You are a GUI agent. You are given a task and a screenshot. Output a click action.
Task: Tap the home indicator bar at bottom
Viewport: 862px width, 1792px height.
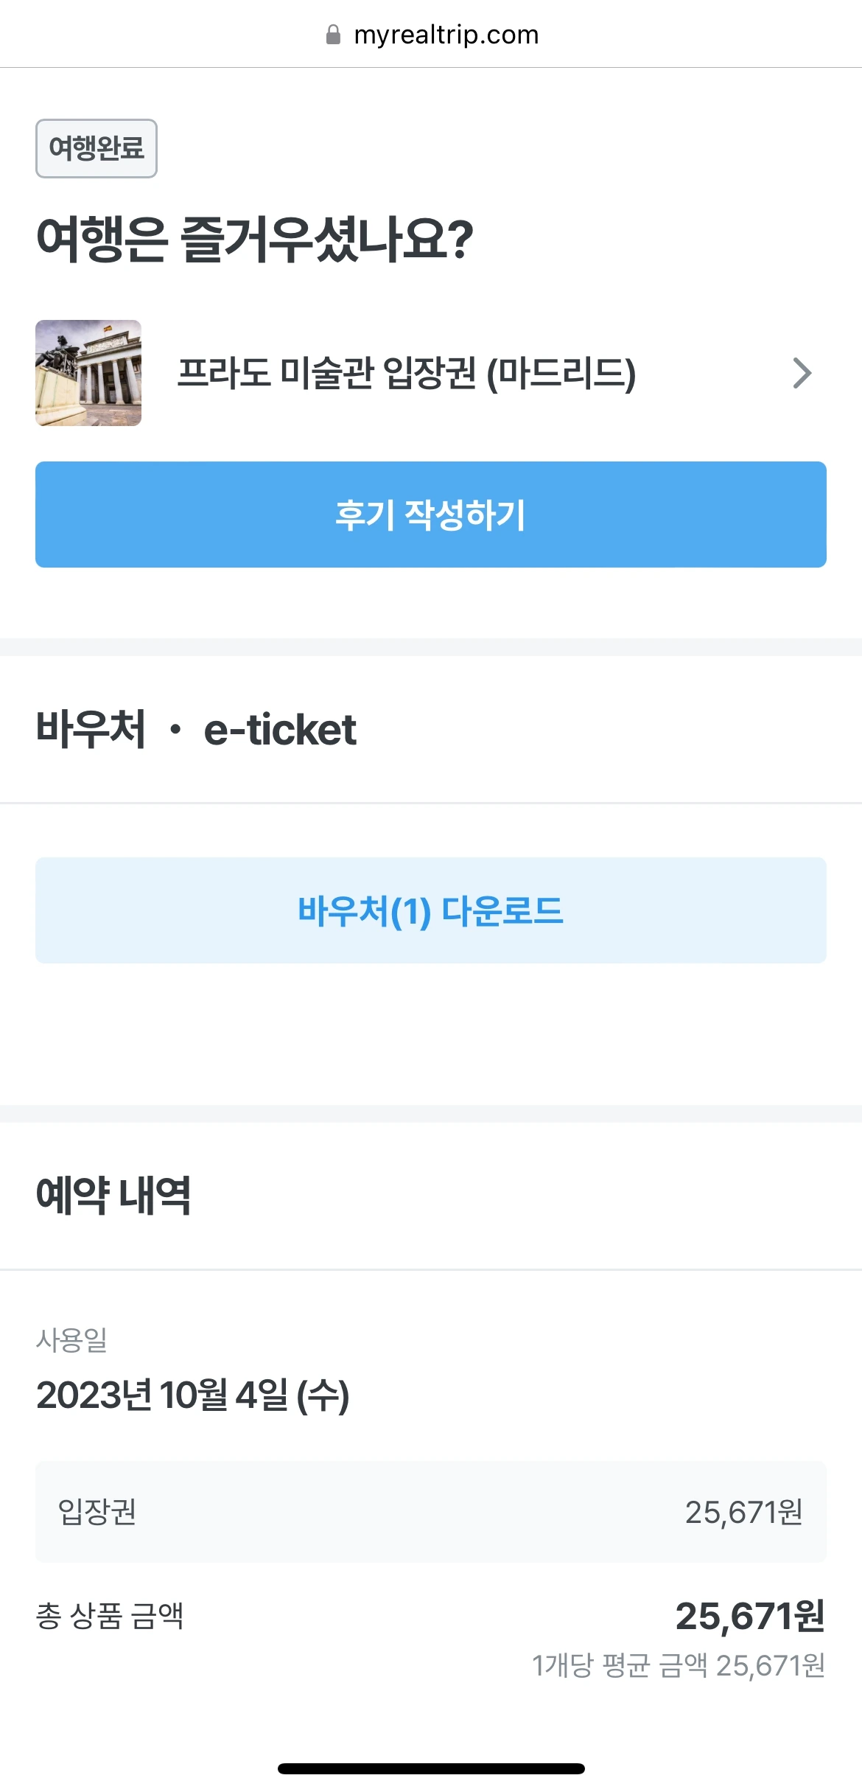pos(431,1768)
